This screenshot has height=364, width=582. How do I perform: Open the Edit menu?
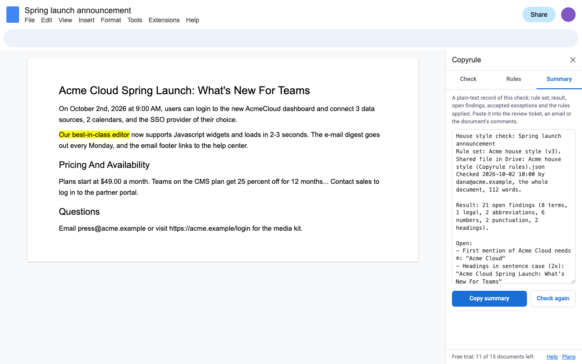pos(46,20)
